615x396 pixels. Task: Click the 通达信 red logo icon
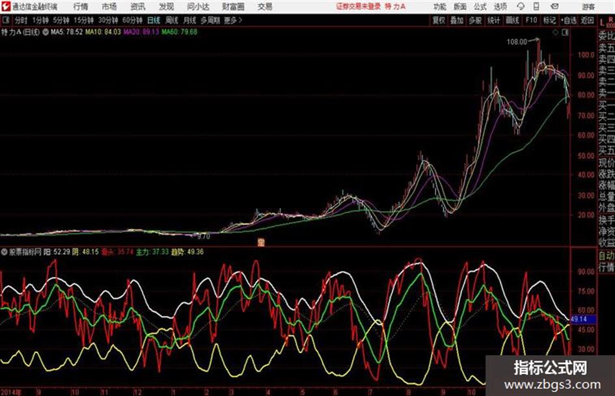pos(5,7)
